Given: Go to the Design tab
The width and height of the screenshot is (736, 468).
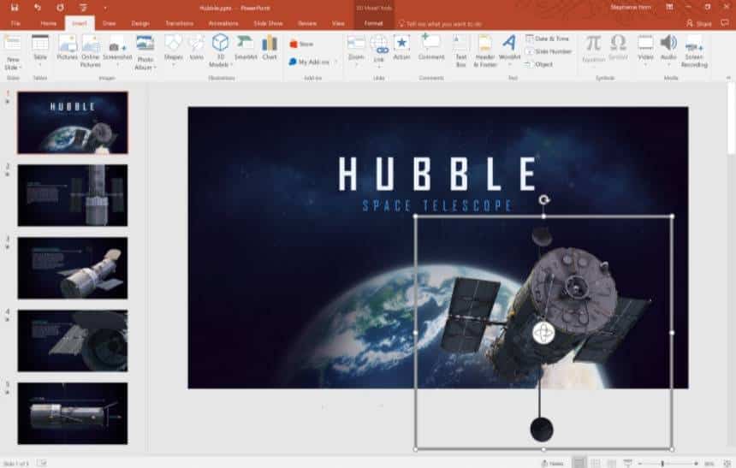Looking at the screenshot, I should [140, 23].
